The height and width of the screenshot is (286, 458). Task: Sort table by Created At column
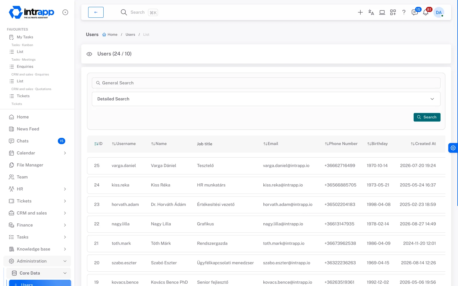[x=423, y=144]
